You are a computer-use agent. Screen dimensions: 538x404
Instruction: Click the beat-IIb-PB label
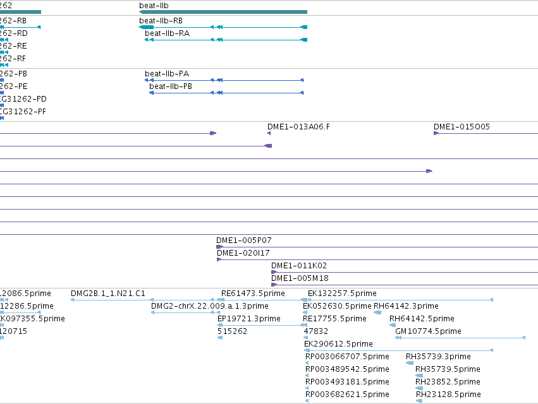[x=171, y=86]
